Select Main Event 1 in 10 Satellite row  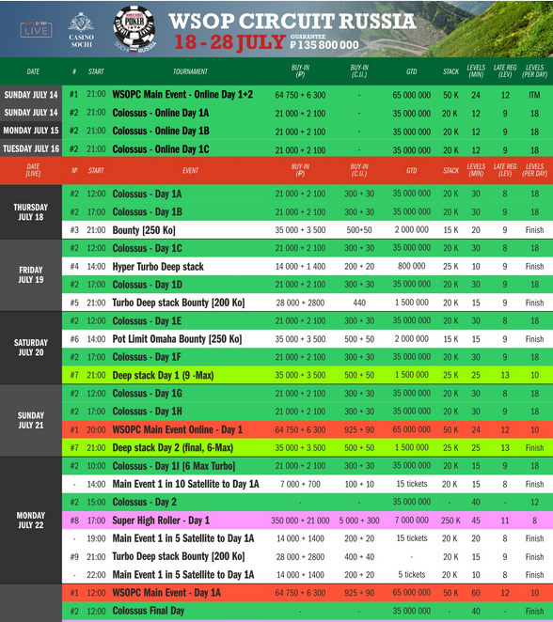308,484
